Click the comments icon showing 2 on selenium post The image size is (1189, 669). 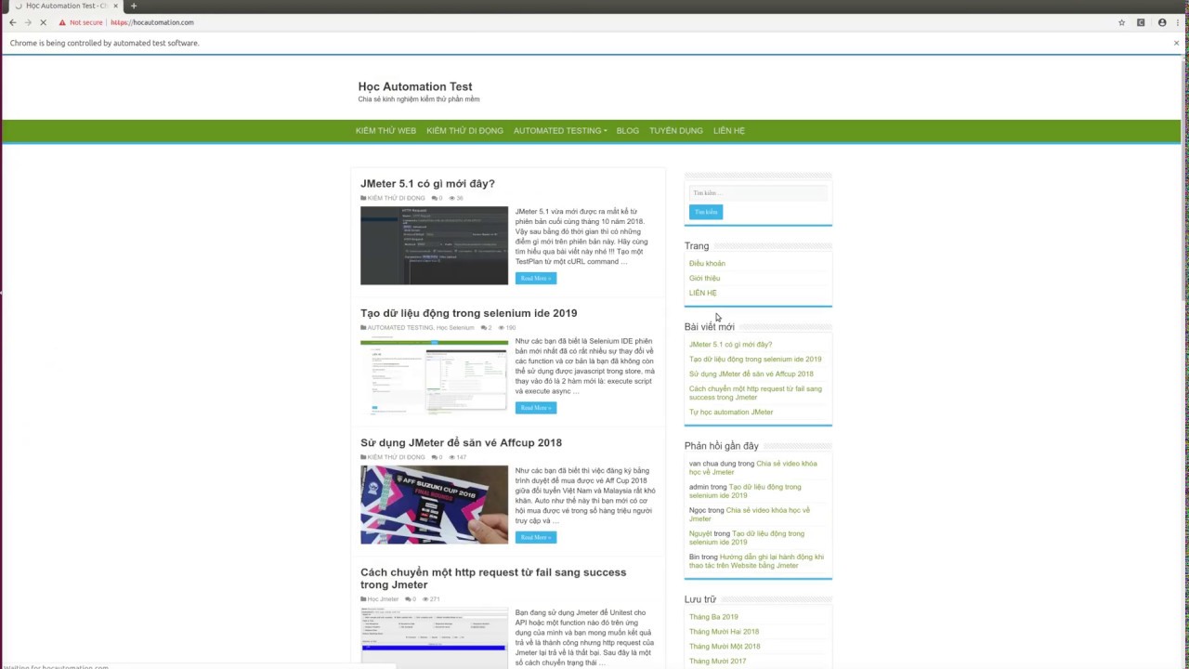click(485, 328)
